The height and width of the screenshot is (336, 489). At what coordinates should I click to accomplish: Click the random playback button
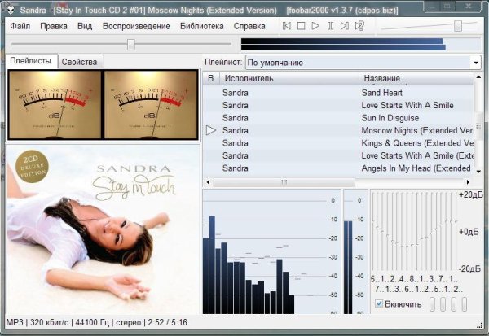tap(359, 26)
